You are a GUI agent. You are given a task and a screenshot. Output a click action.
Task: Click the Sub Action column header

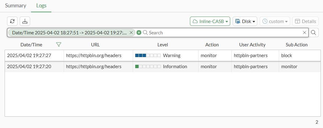tap(296, 45)
